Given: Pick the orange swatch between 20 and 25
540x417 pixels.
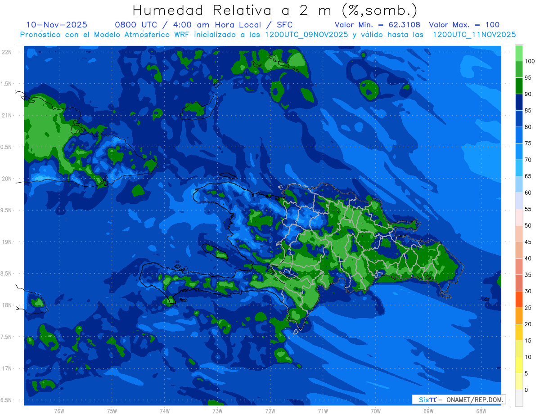Looking at the screenshot, I should pyautogui.click(x=519, y=316).
